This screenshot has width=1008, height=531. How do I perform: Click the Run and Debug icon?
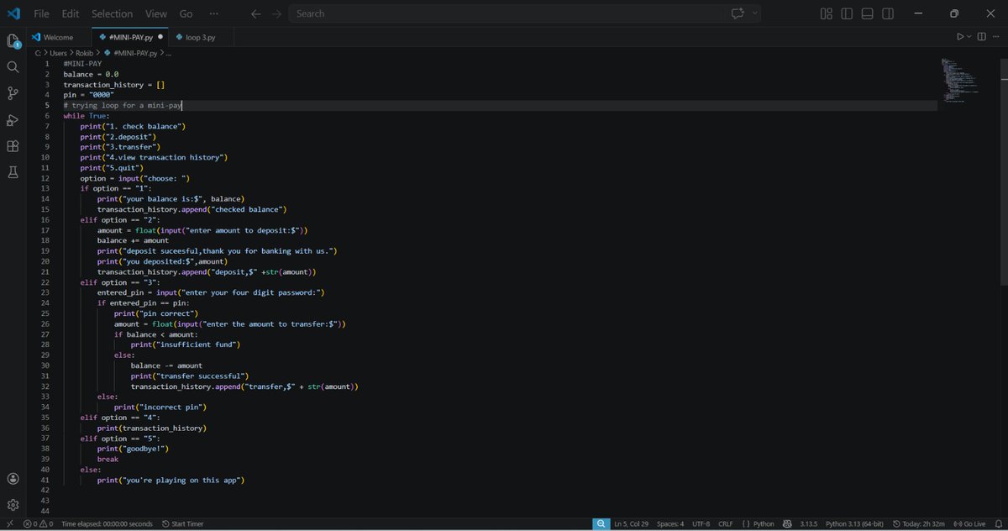[x=13, y=119]
